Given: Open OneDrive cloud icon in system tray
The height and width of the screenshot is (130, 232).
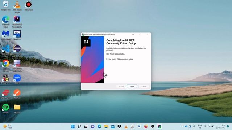Looking at the screenshot, I should [x=186, y=126].
